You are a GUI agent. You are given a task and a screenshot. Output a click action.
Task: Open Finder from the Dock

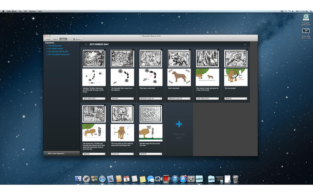click(x=78, y=179)
